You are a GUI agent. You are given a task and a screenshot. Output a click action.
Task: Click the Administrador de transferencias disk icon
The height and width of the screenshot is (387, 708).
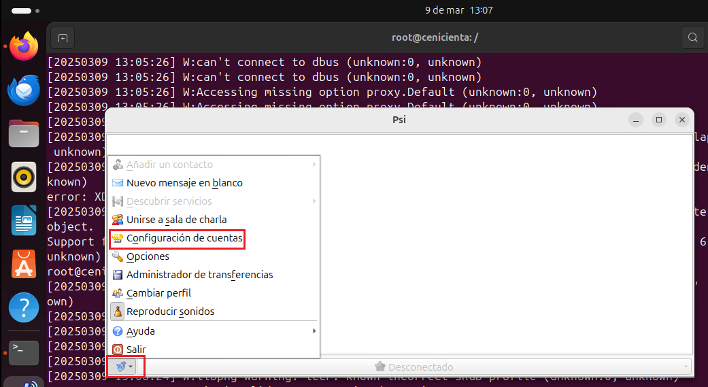[118, 275]
